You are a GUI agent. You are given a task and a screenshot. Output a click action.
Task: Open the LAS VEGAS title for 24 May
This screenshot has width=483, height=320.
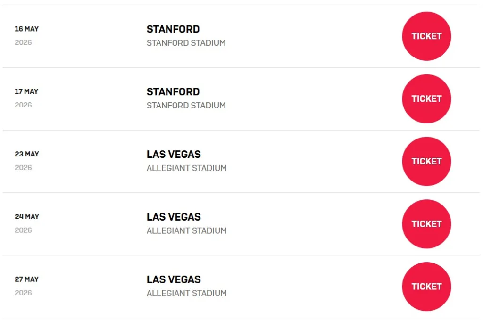click(174, 217)
